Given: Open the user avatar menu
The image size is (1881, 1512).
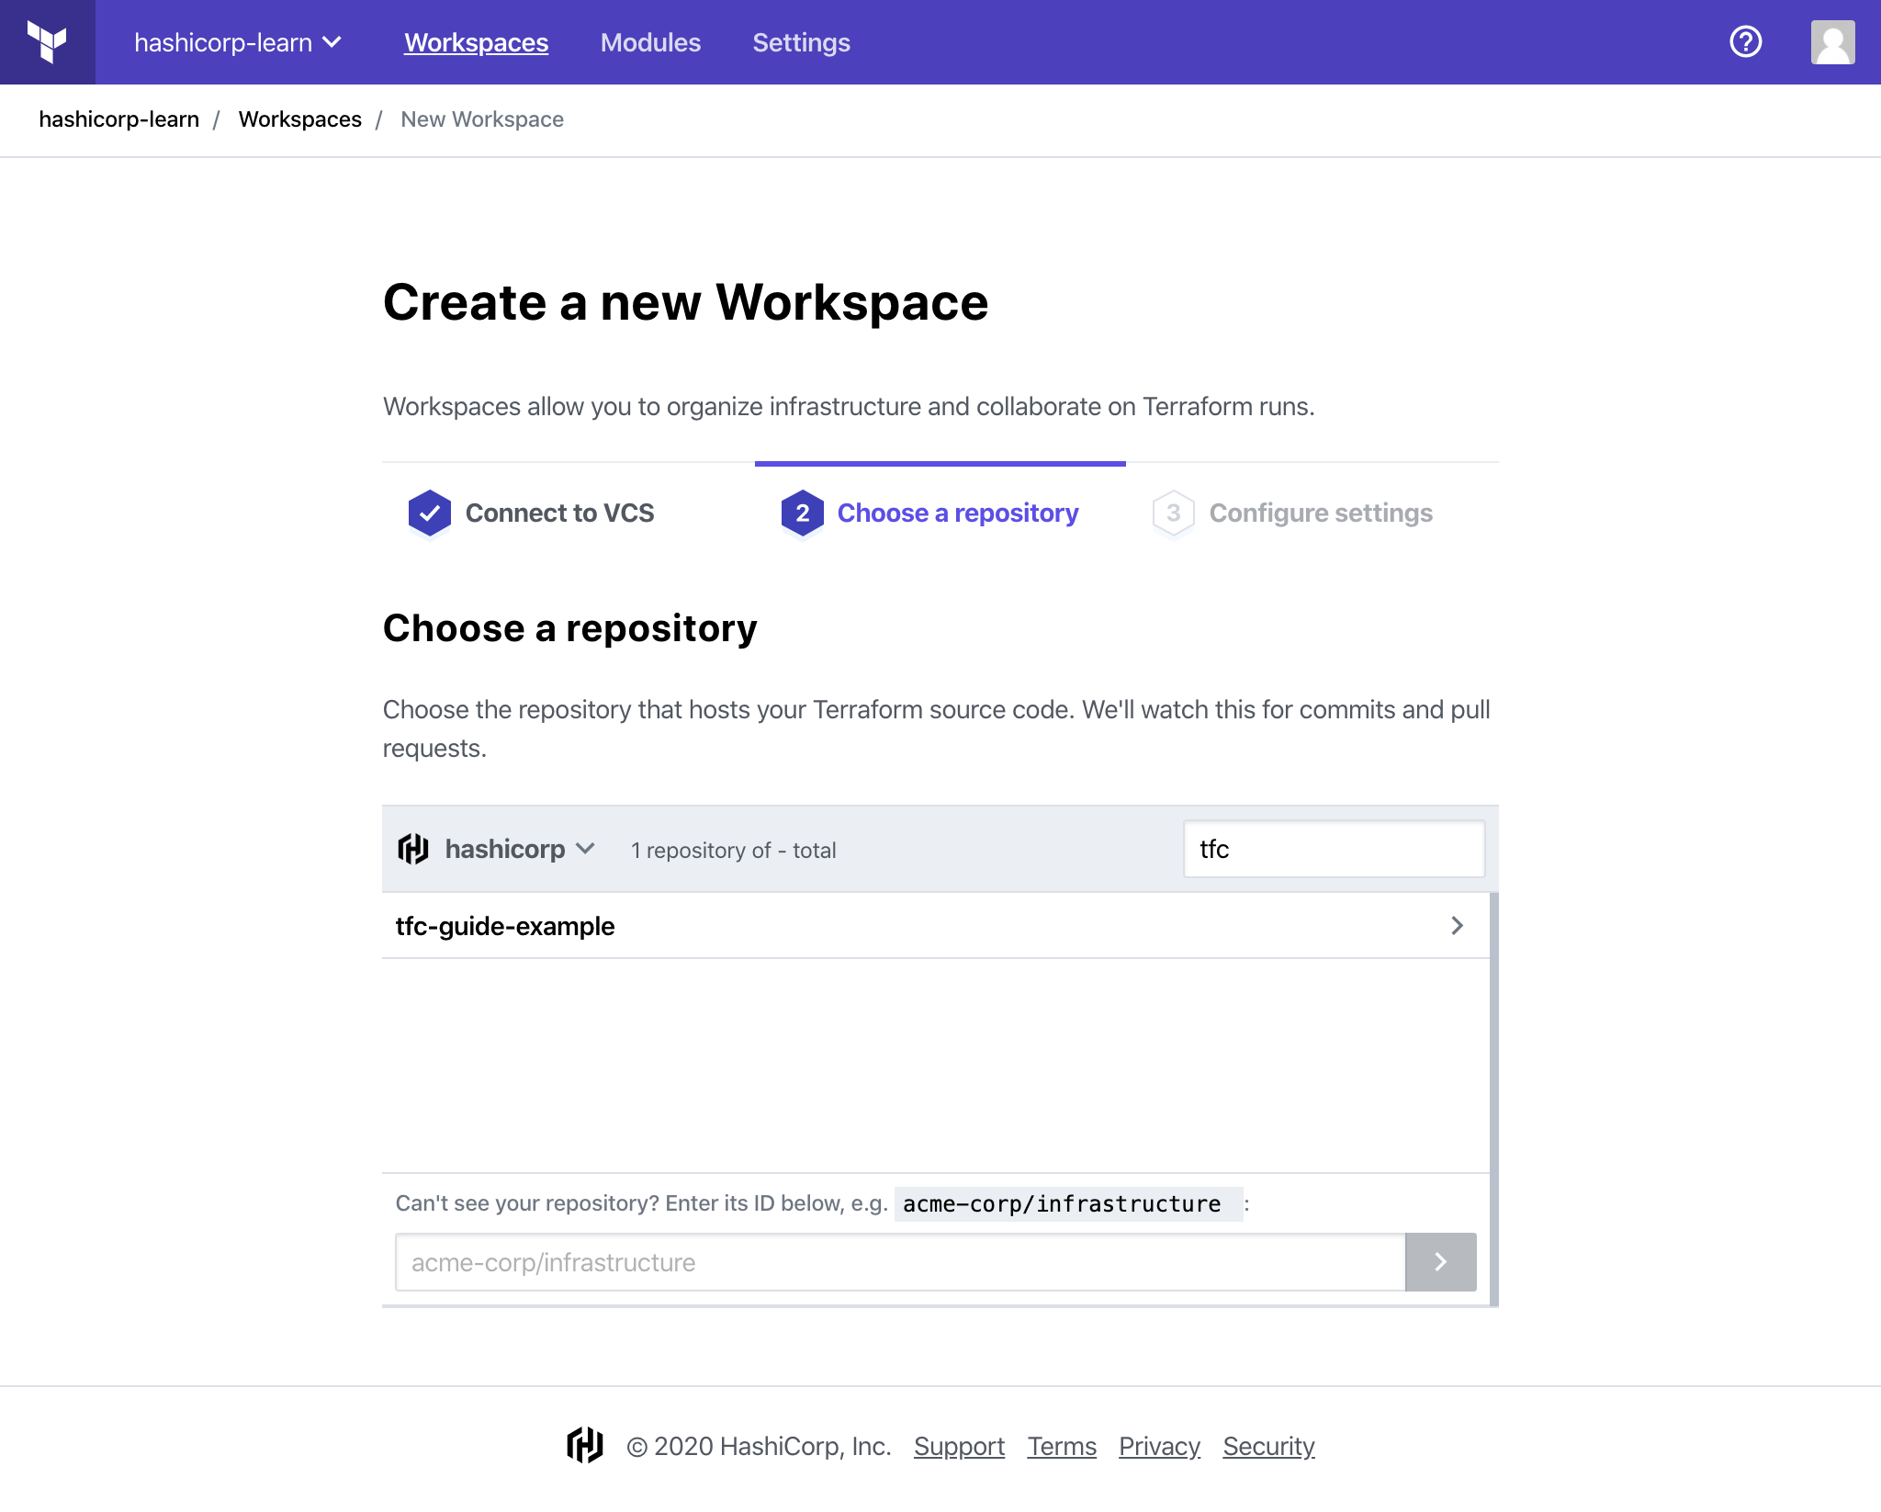Looking at the screenshot, I should (x=1832, y=42).
